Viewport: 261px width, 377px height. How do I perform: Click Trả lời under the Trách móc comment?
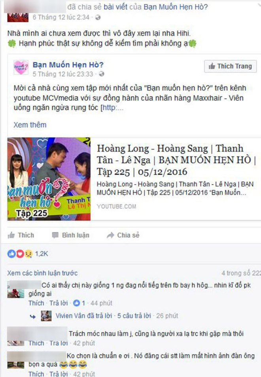click(59, 343)
